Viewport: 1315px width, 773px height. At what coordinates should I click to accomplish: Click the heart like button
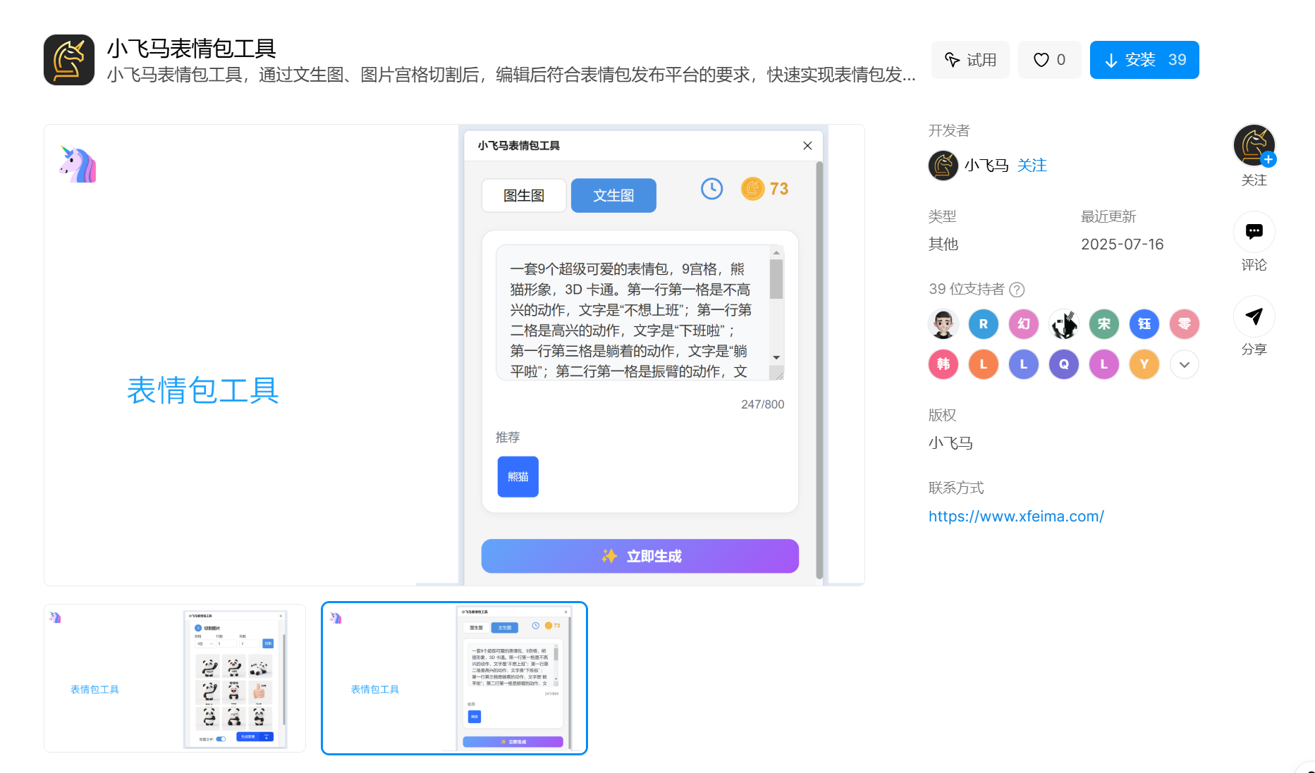pyautogui.click(x=1048, y=60)
